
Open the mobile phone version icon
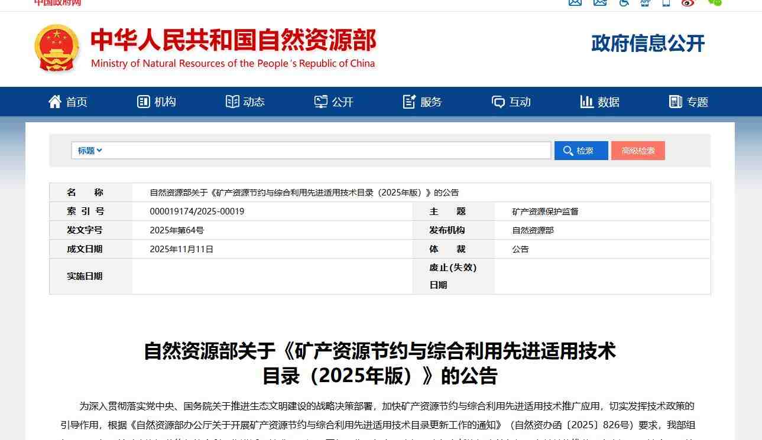666,2
